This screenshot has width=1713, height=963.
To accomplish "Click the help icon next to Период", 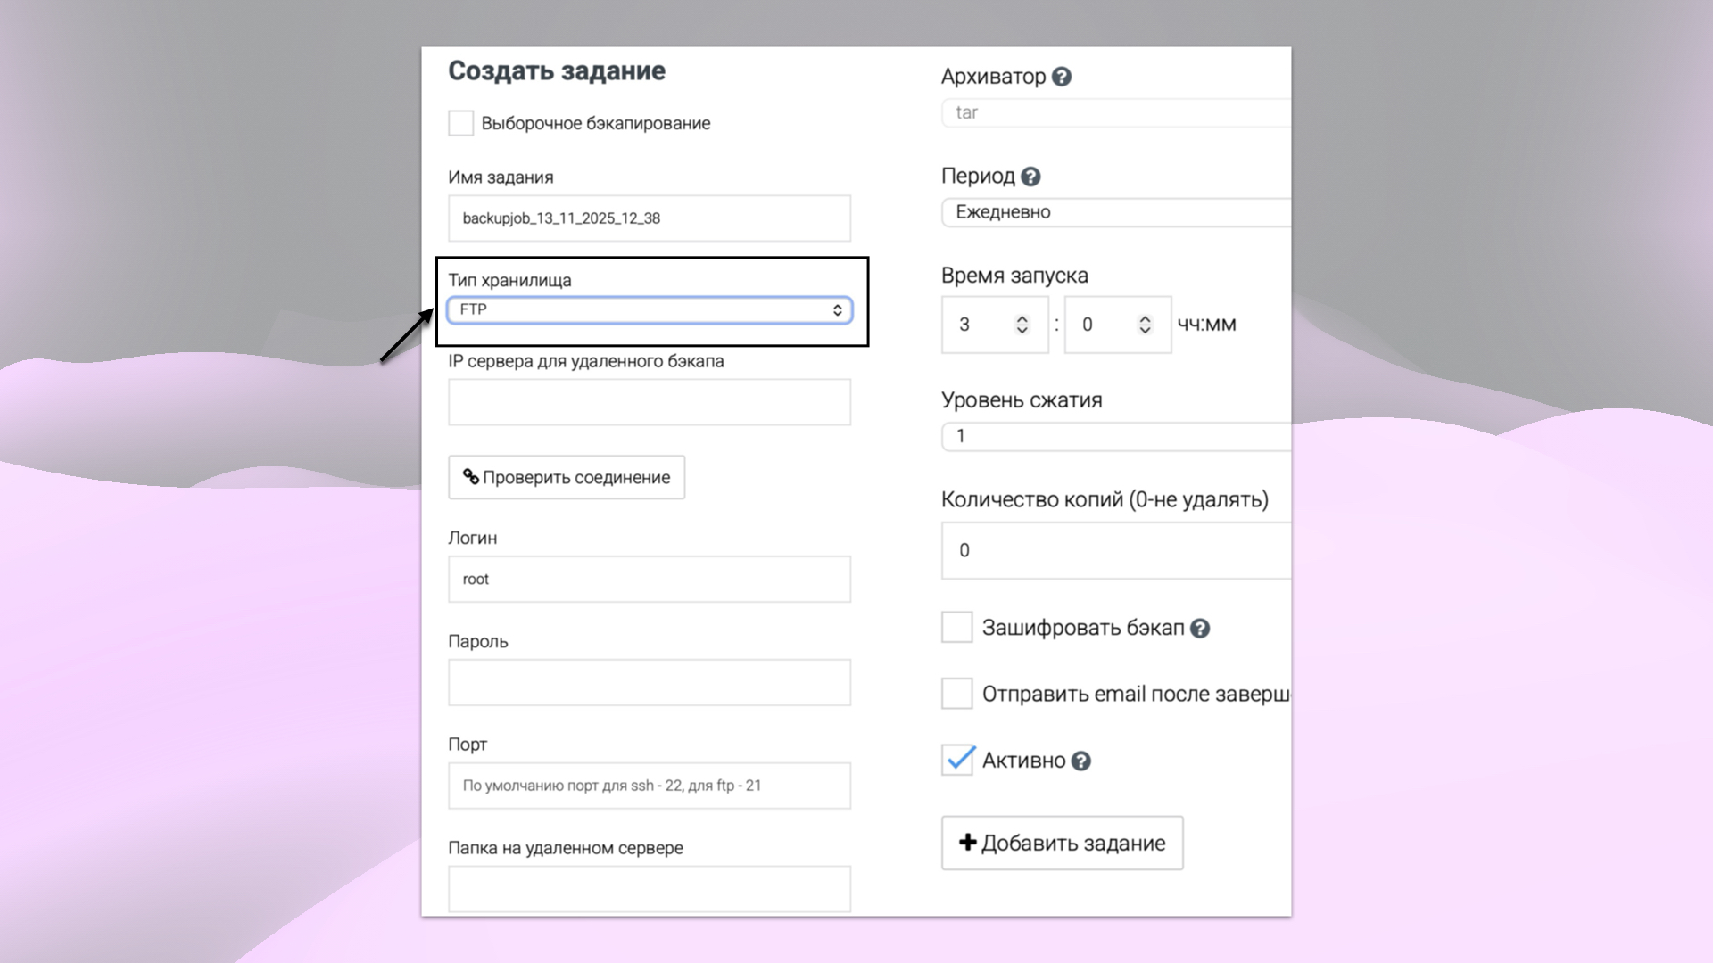I will (x=1031, y=177).
